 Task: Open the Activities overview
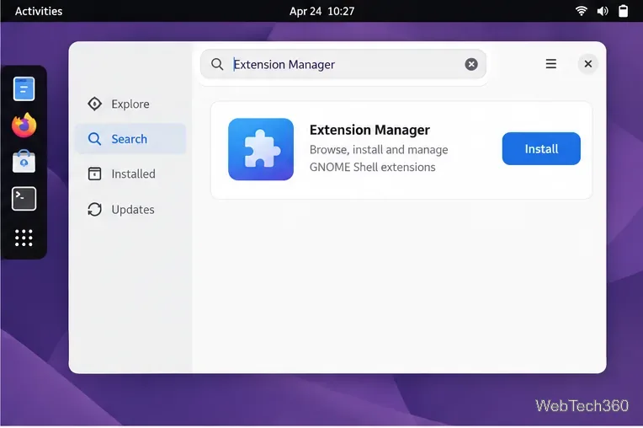click(x=39, y=11)
